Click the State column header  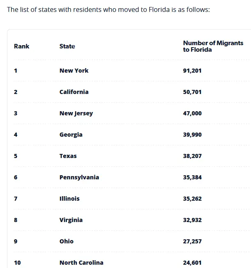click(x=67, y=46)
